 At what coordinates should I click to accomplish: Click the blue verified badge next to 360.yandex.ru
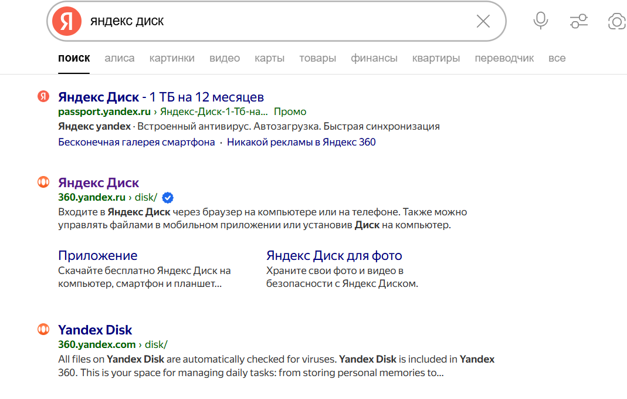point(168,197)
